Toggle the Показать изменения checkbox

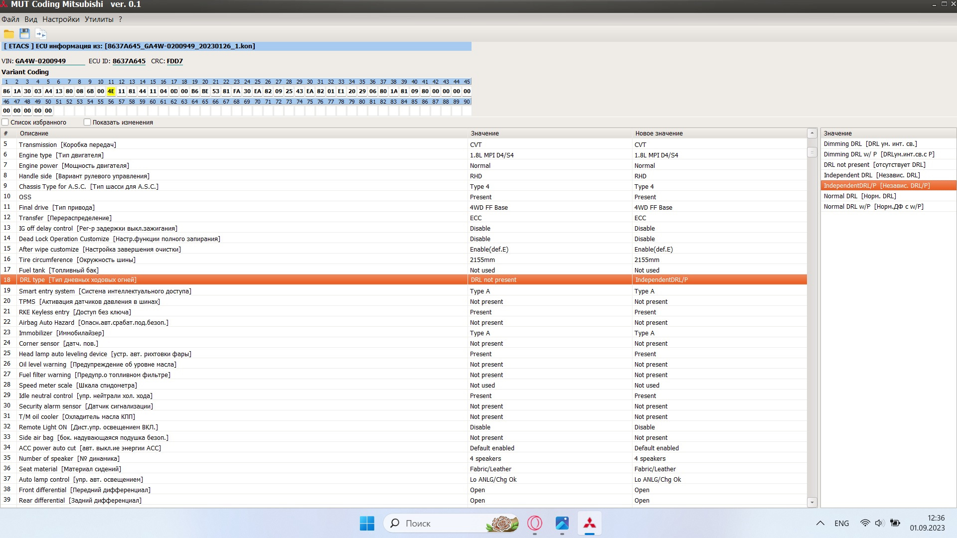coord(87,122)
